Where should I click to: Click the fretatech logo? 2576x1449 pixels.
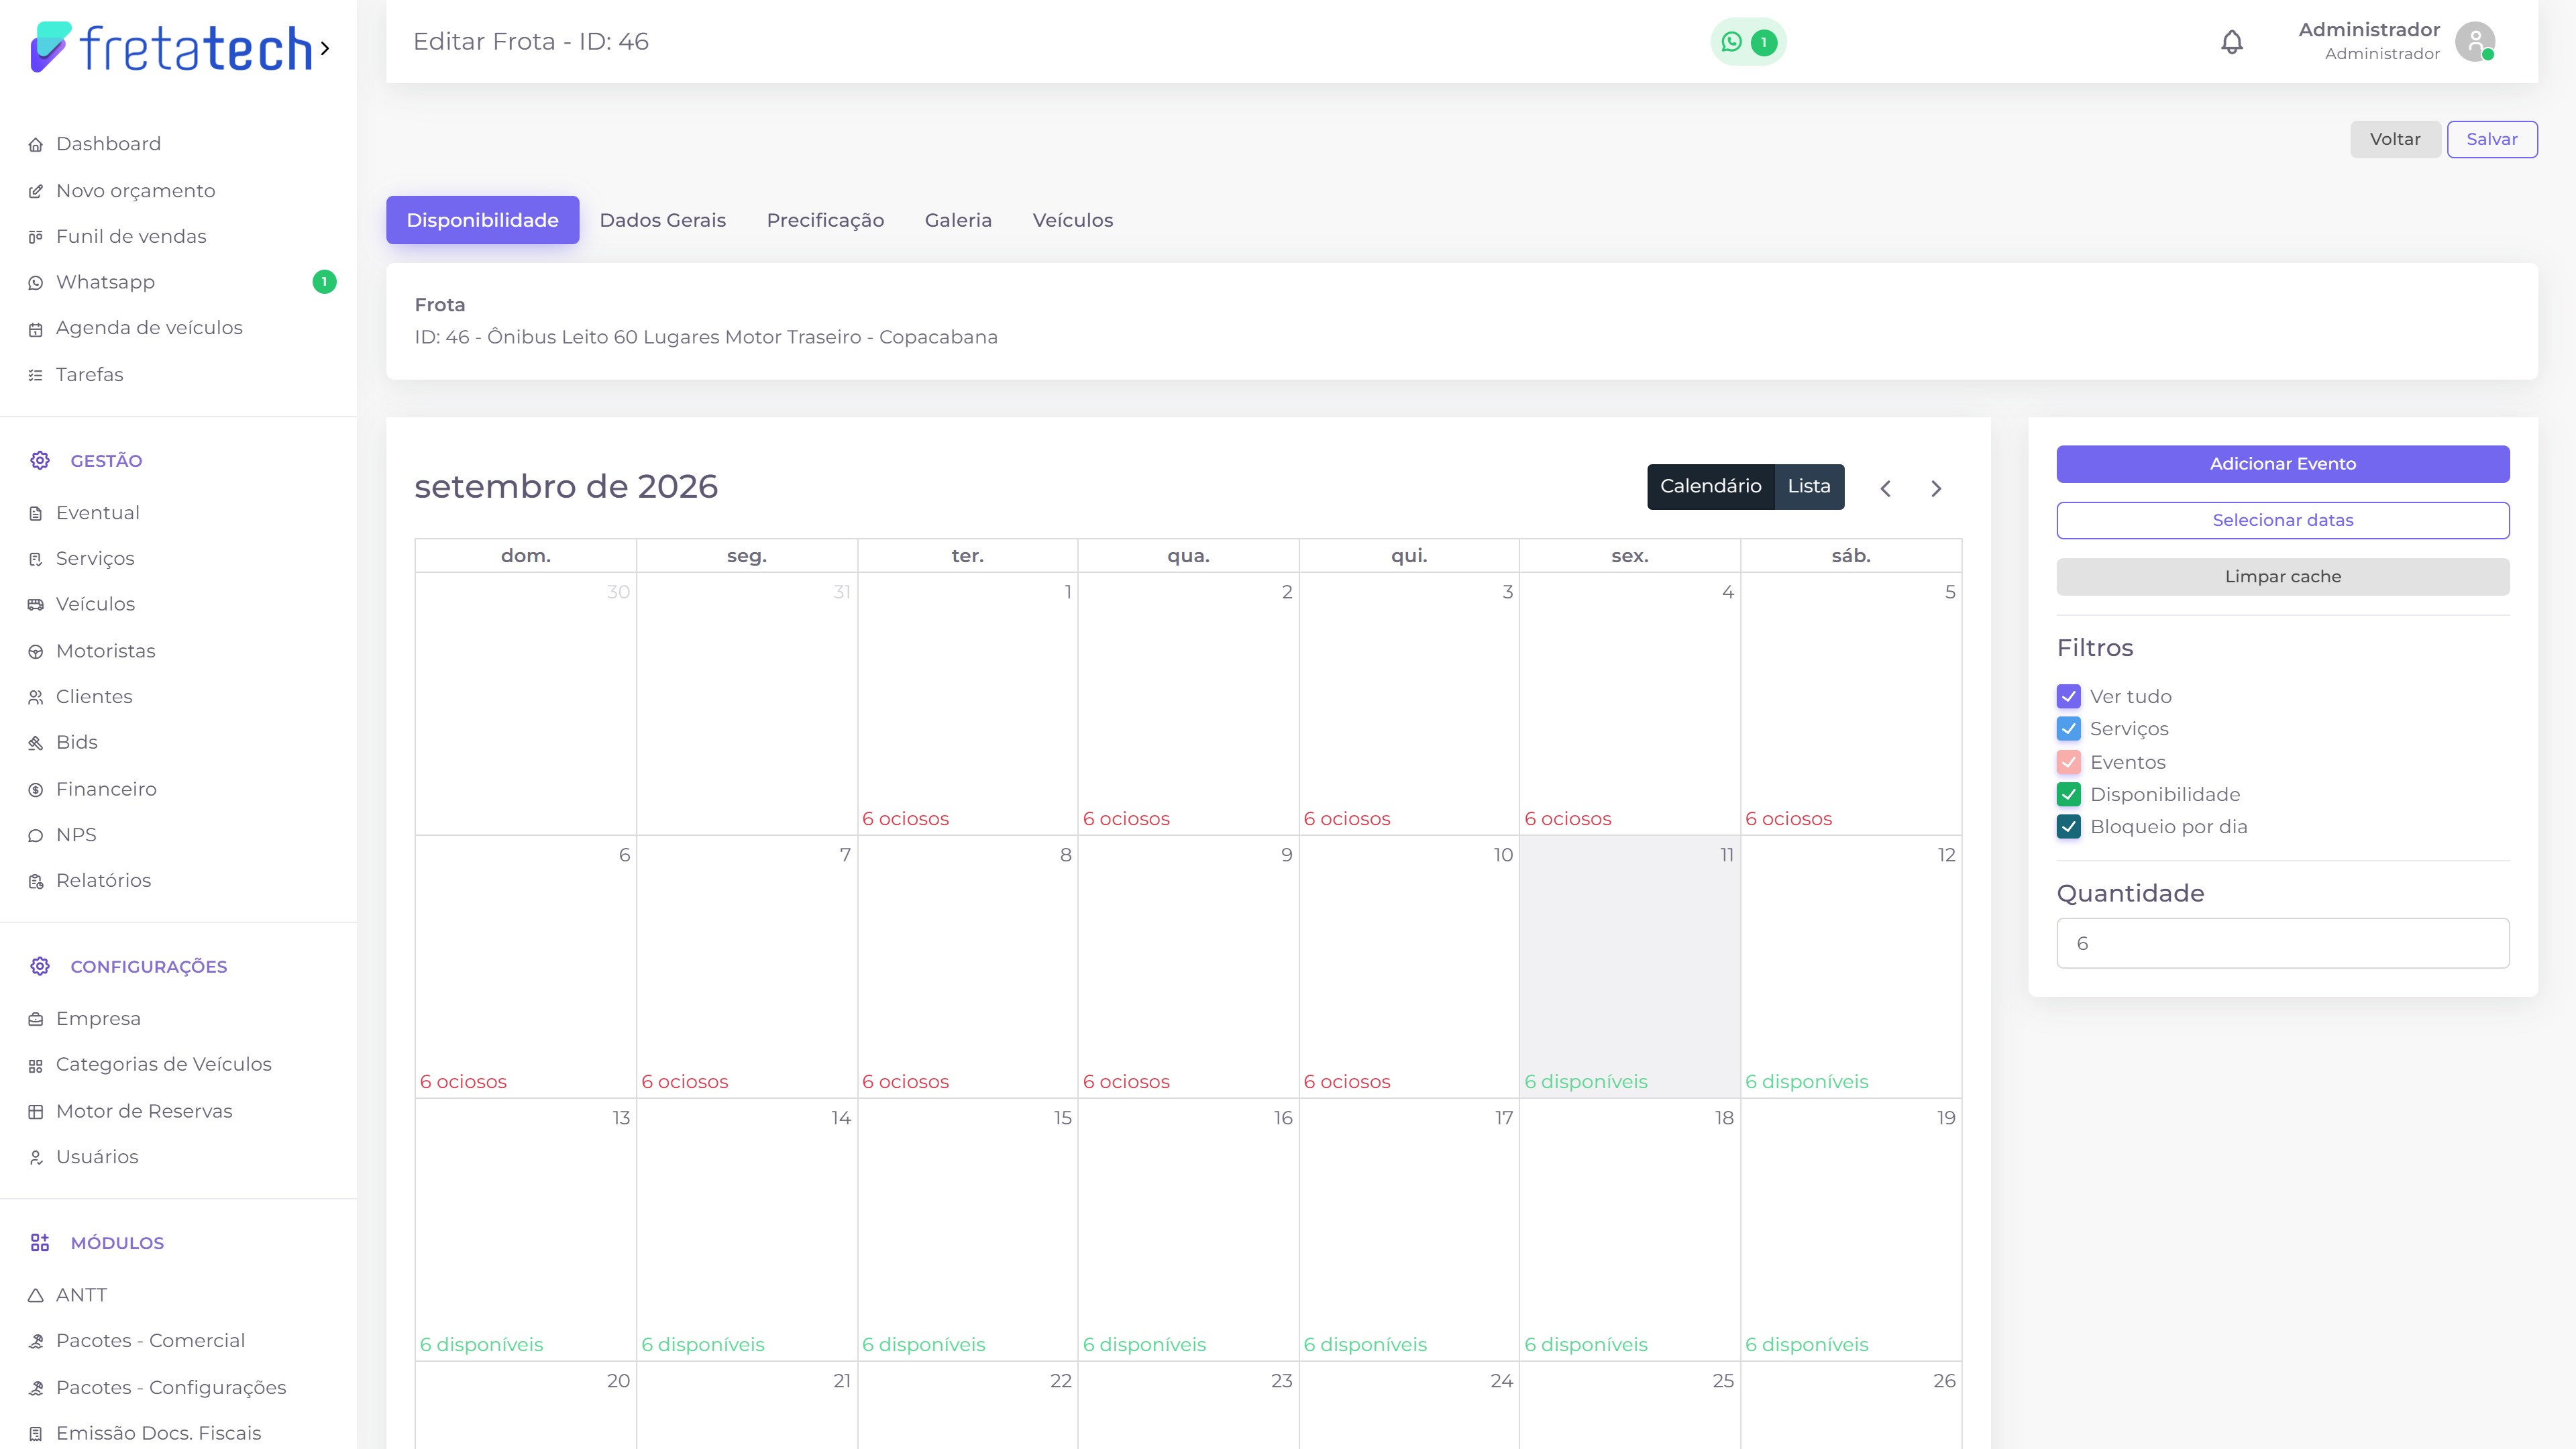[171, 48]
